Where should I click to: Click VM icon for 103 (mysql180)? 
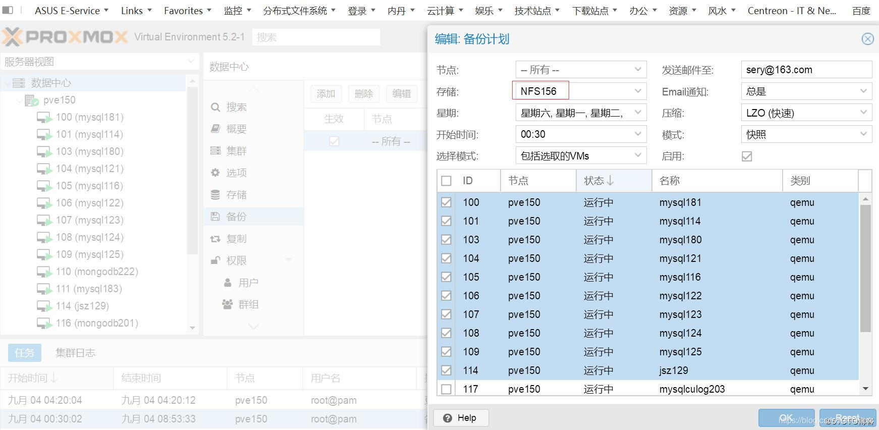point(44,152)
